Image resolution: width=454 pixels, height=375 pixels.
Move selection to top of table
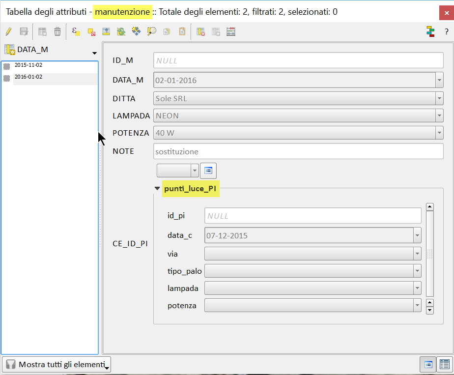106,32
